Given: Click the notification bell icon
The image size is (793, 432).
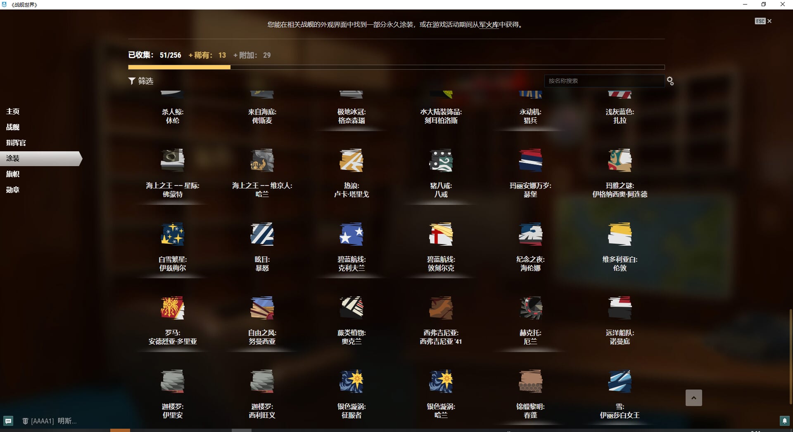Looking at the screenshot, I should pyautogui.click(x=784, y=421).
